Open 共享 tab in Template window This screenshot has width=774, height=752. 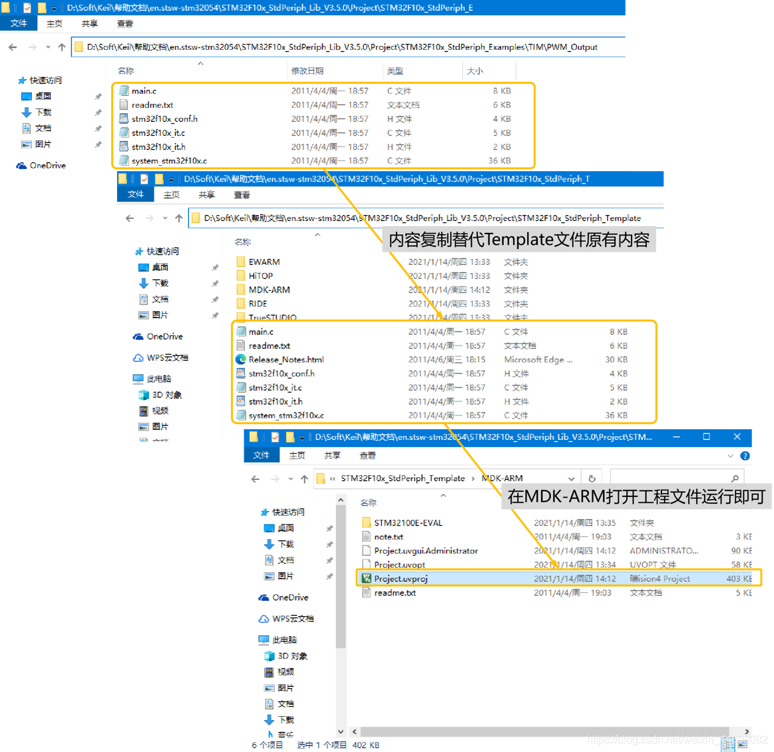[206, 194]
